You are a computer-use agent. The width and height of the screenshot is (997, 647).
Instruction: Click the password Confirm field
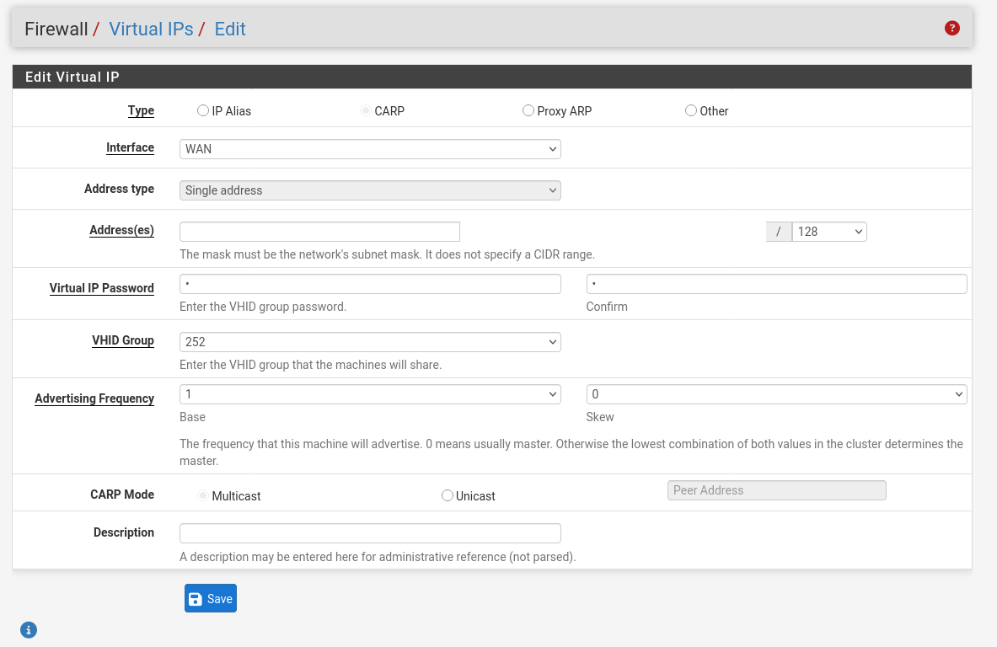tap(776, 284)
